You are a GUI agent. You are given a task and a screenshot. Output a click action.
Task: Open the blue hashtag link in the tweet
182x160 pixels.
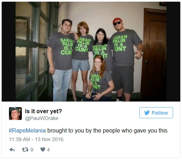pos(27,131)
